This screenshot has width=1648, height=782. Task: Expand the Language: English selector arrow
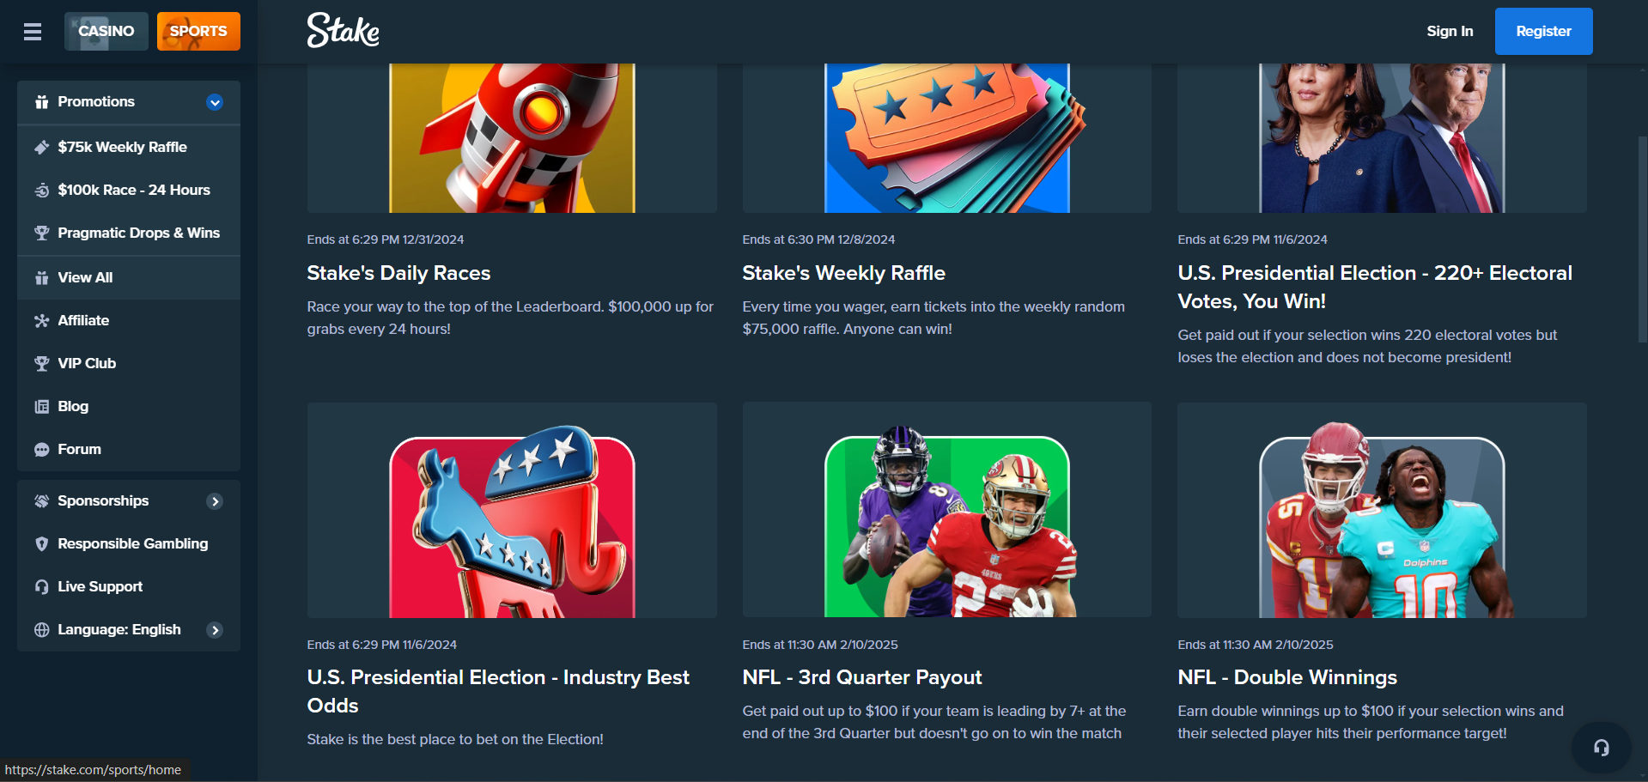215,630
